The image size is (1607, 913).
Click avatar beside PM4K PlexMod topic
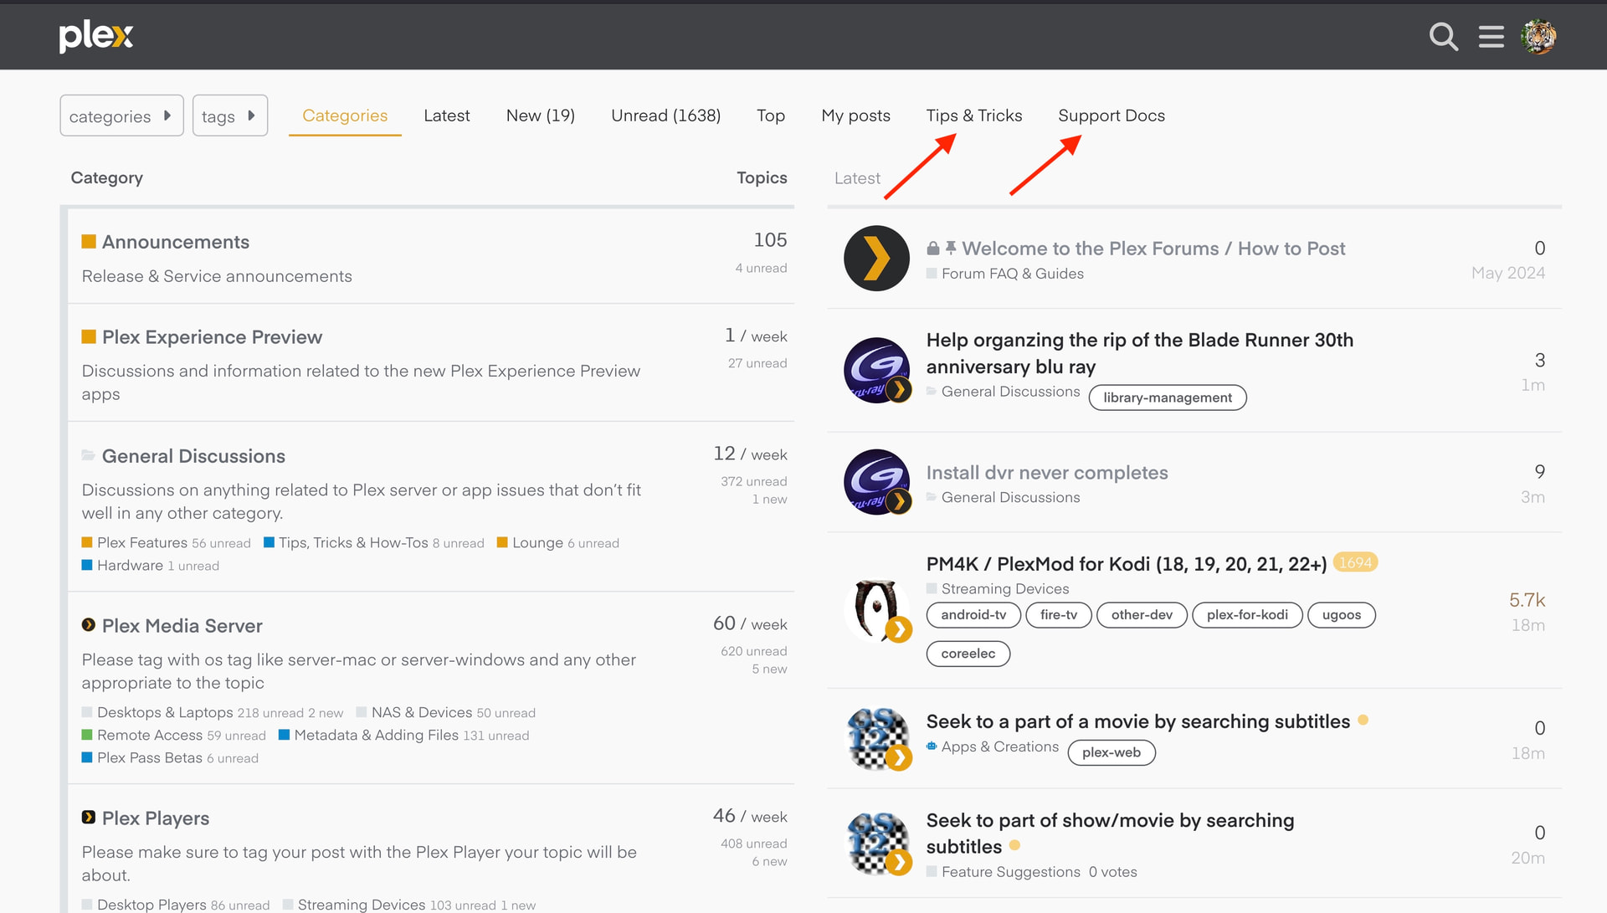[876, 609]
